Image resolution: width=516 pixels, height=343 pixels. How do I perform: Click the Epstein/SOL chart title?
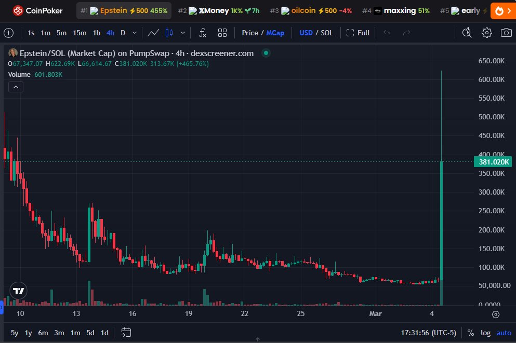137,53
